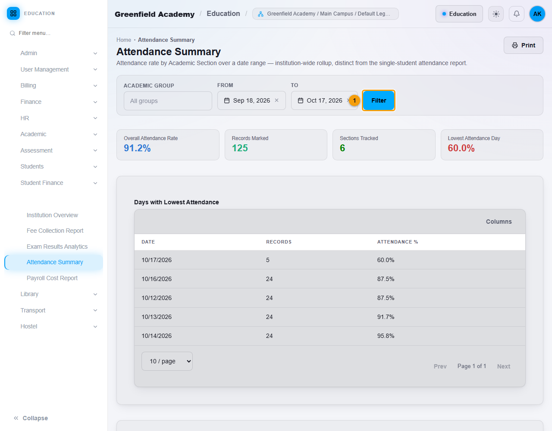Collapse the sidebar
This screenshot has width=552, height=431.
[31, 418]
